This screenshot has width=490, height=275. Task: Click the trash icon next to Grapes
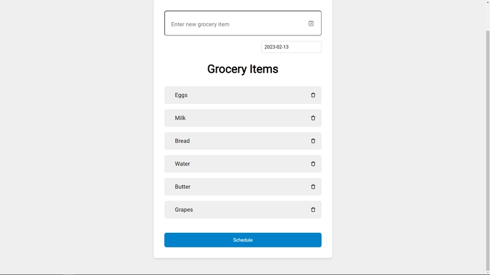click(x=313, y=210)
